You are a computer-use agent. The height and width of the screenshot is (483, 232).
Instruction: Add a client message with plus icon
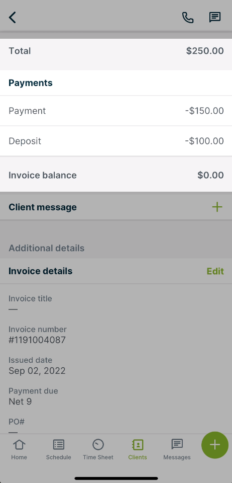(x=217, y=207)
